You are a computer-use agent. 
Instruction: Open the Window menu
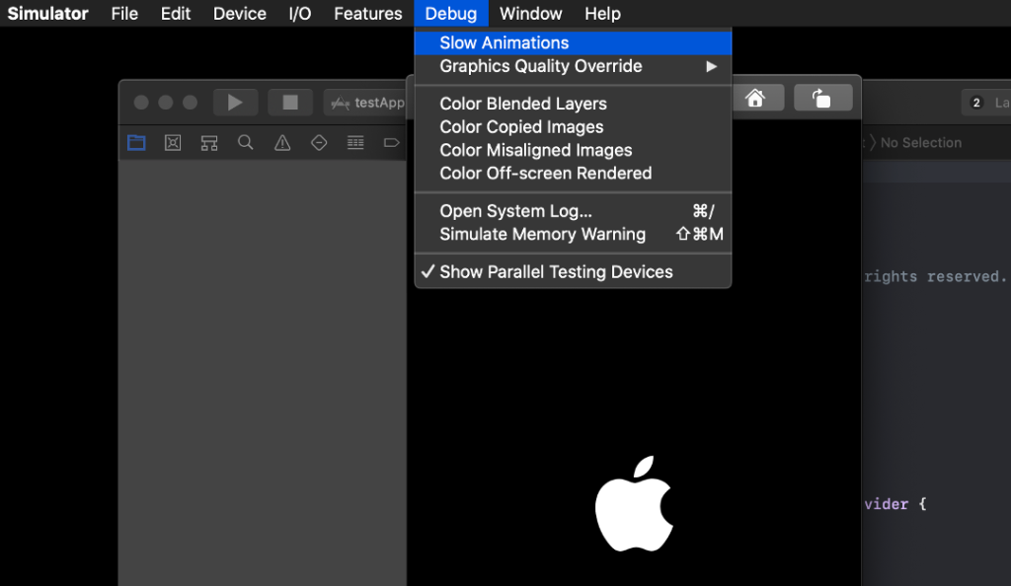click(x=530, y=14)
